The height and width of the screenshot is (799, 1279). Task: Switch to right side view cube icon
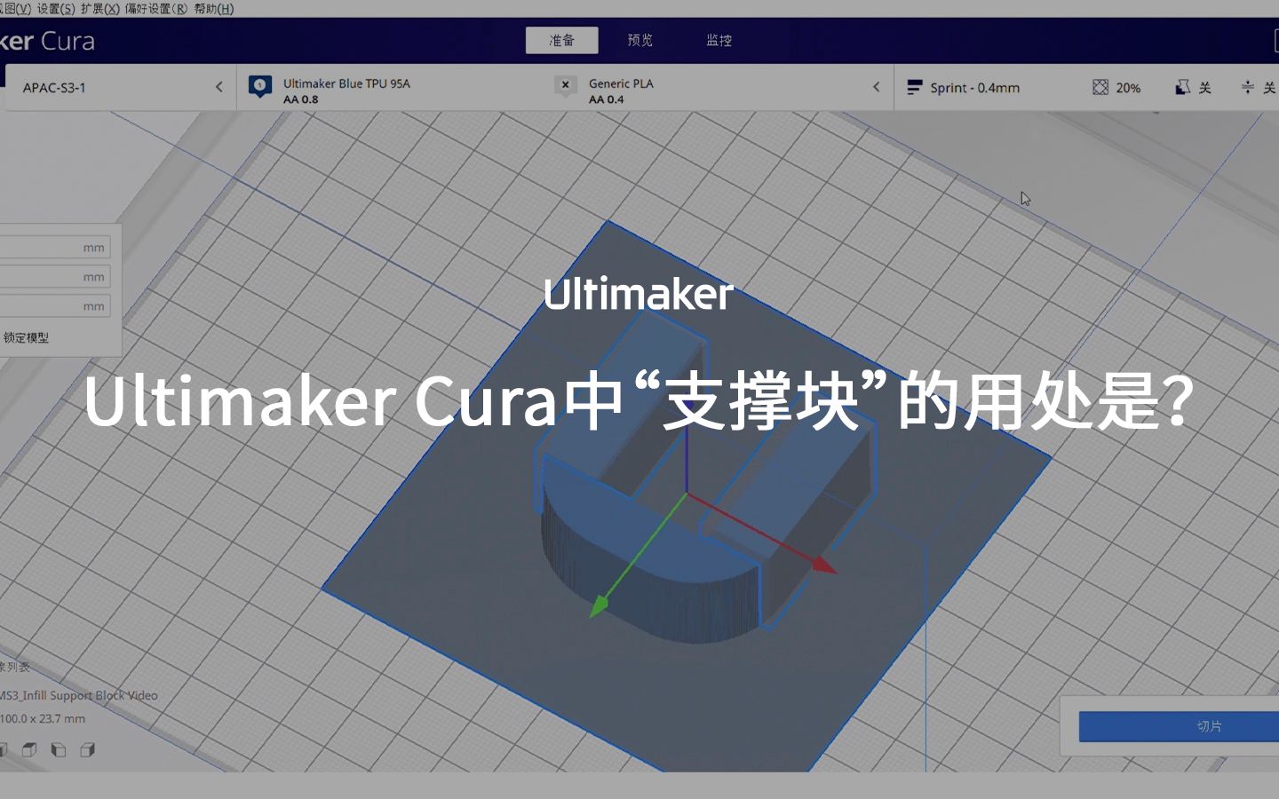88,750
